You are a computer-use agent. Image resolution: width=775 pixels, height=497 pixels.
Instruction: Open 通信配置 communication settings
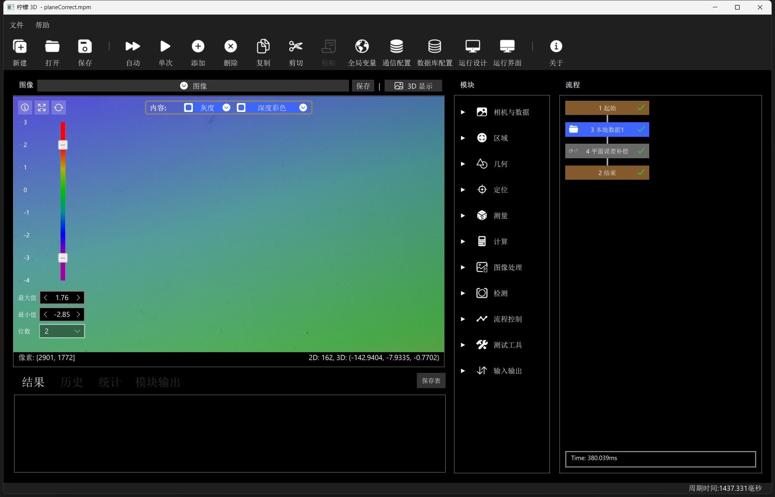pos(396,46)
